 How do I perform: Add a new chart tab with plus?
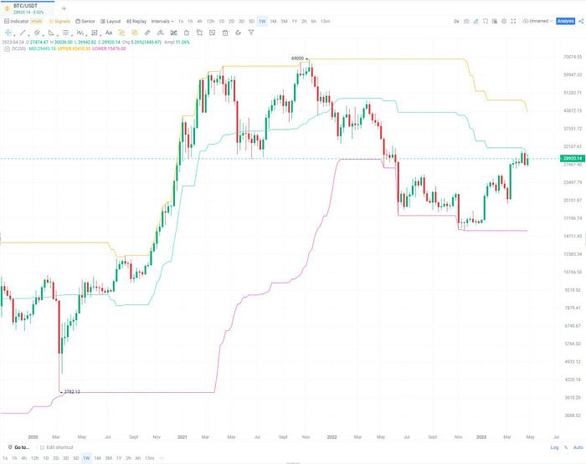[64, 8]
